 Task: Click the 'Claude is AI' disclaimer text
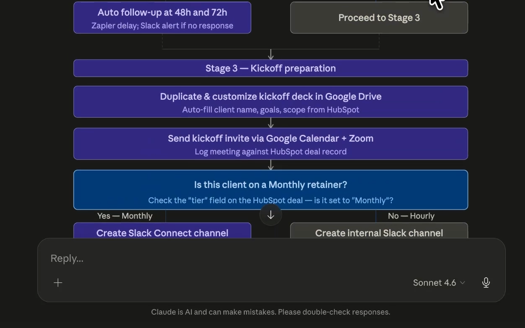coord(270,312)
